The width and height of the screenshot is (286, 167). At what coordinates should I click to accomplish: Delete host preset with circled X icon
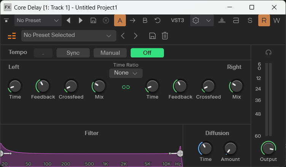pyautogui.click(x=106, y=21)
